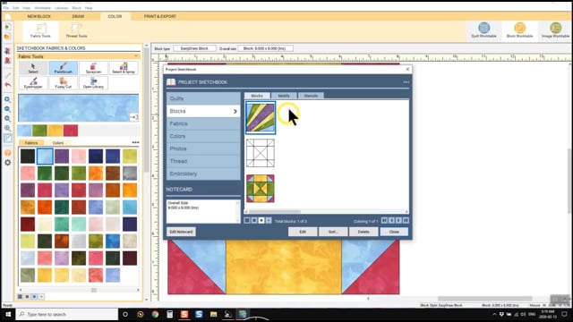This screenshot has width=573, height=322.
Task: Pick the Spraycan tool
Action: coord(93,68)
